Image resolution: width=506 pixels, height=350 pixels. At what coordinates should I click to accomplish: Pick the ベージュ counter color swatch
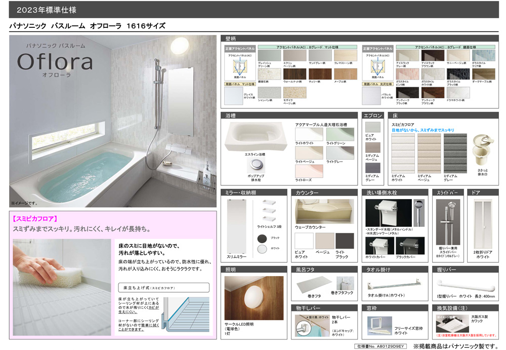[x=325, y=241]
